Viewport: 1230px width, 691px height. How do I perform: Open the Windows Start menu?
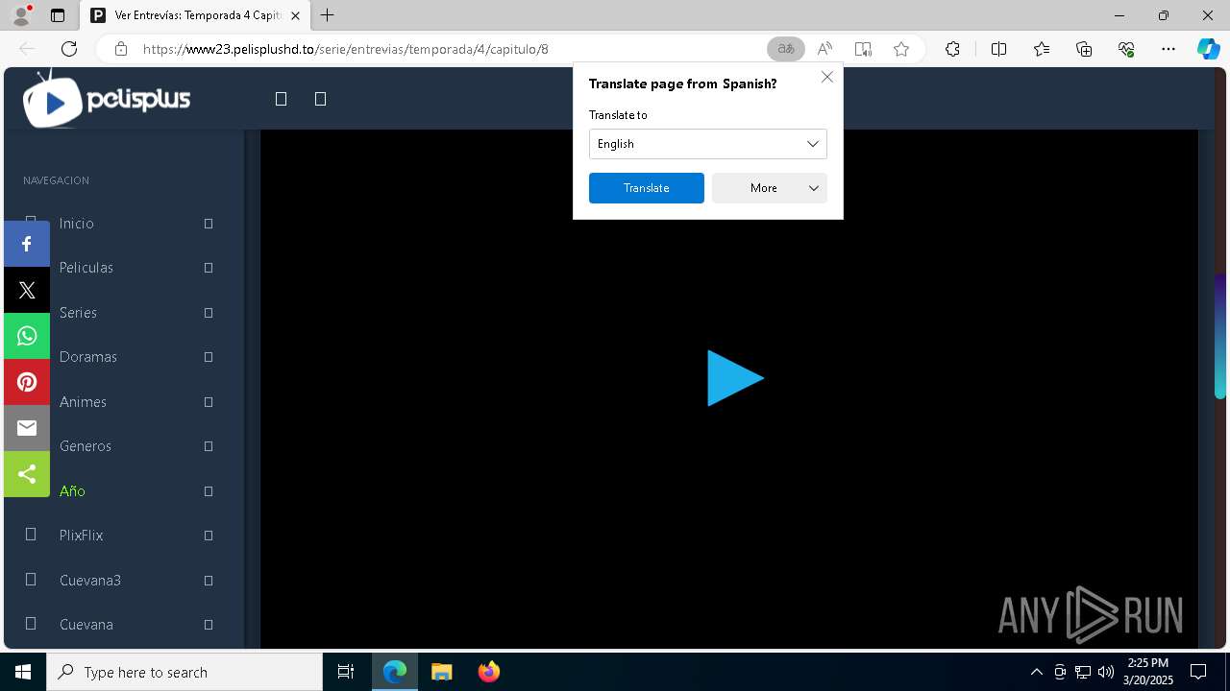click(23, 672)
